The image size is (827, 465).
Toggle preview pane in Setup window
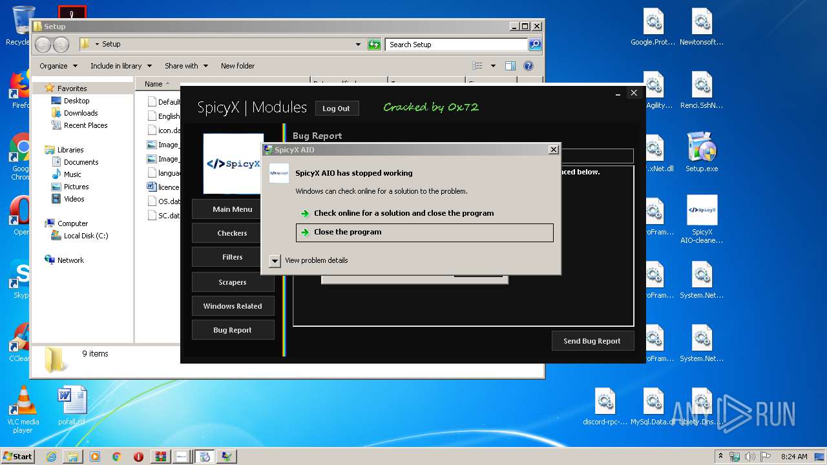[510, 66]
